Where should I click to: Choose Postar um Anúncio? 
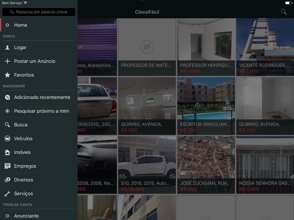(39, 61)
